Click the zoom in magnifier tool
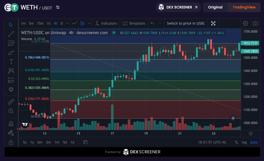264x161 pixels. pyautogui.click(x=11, y=111)
